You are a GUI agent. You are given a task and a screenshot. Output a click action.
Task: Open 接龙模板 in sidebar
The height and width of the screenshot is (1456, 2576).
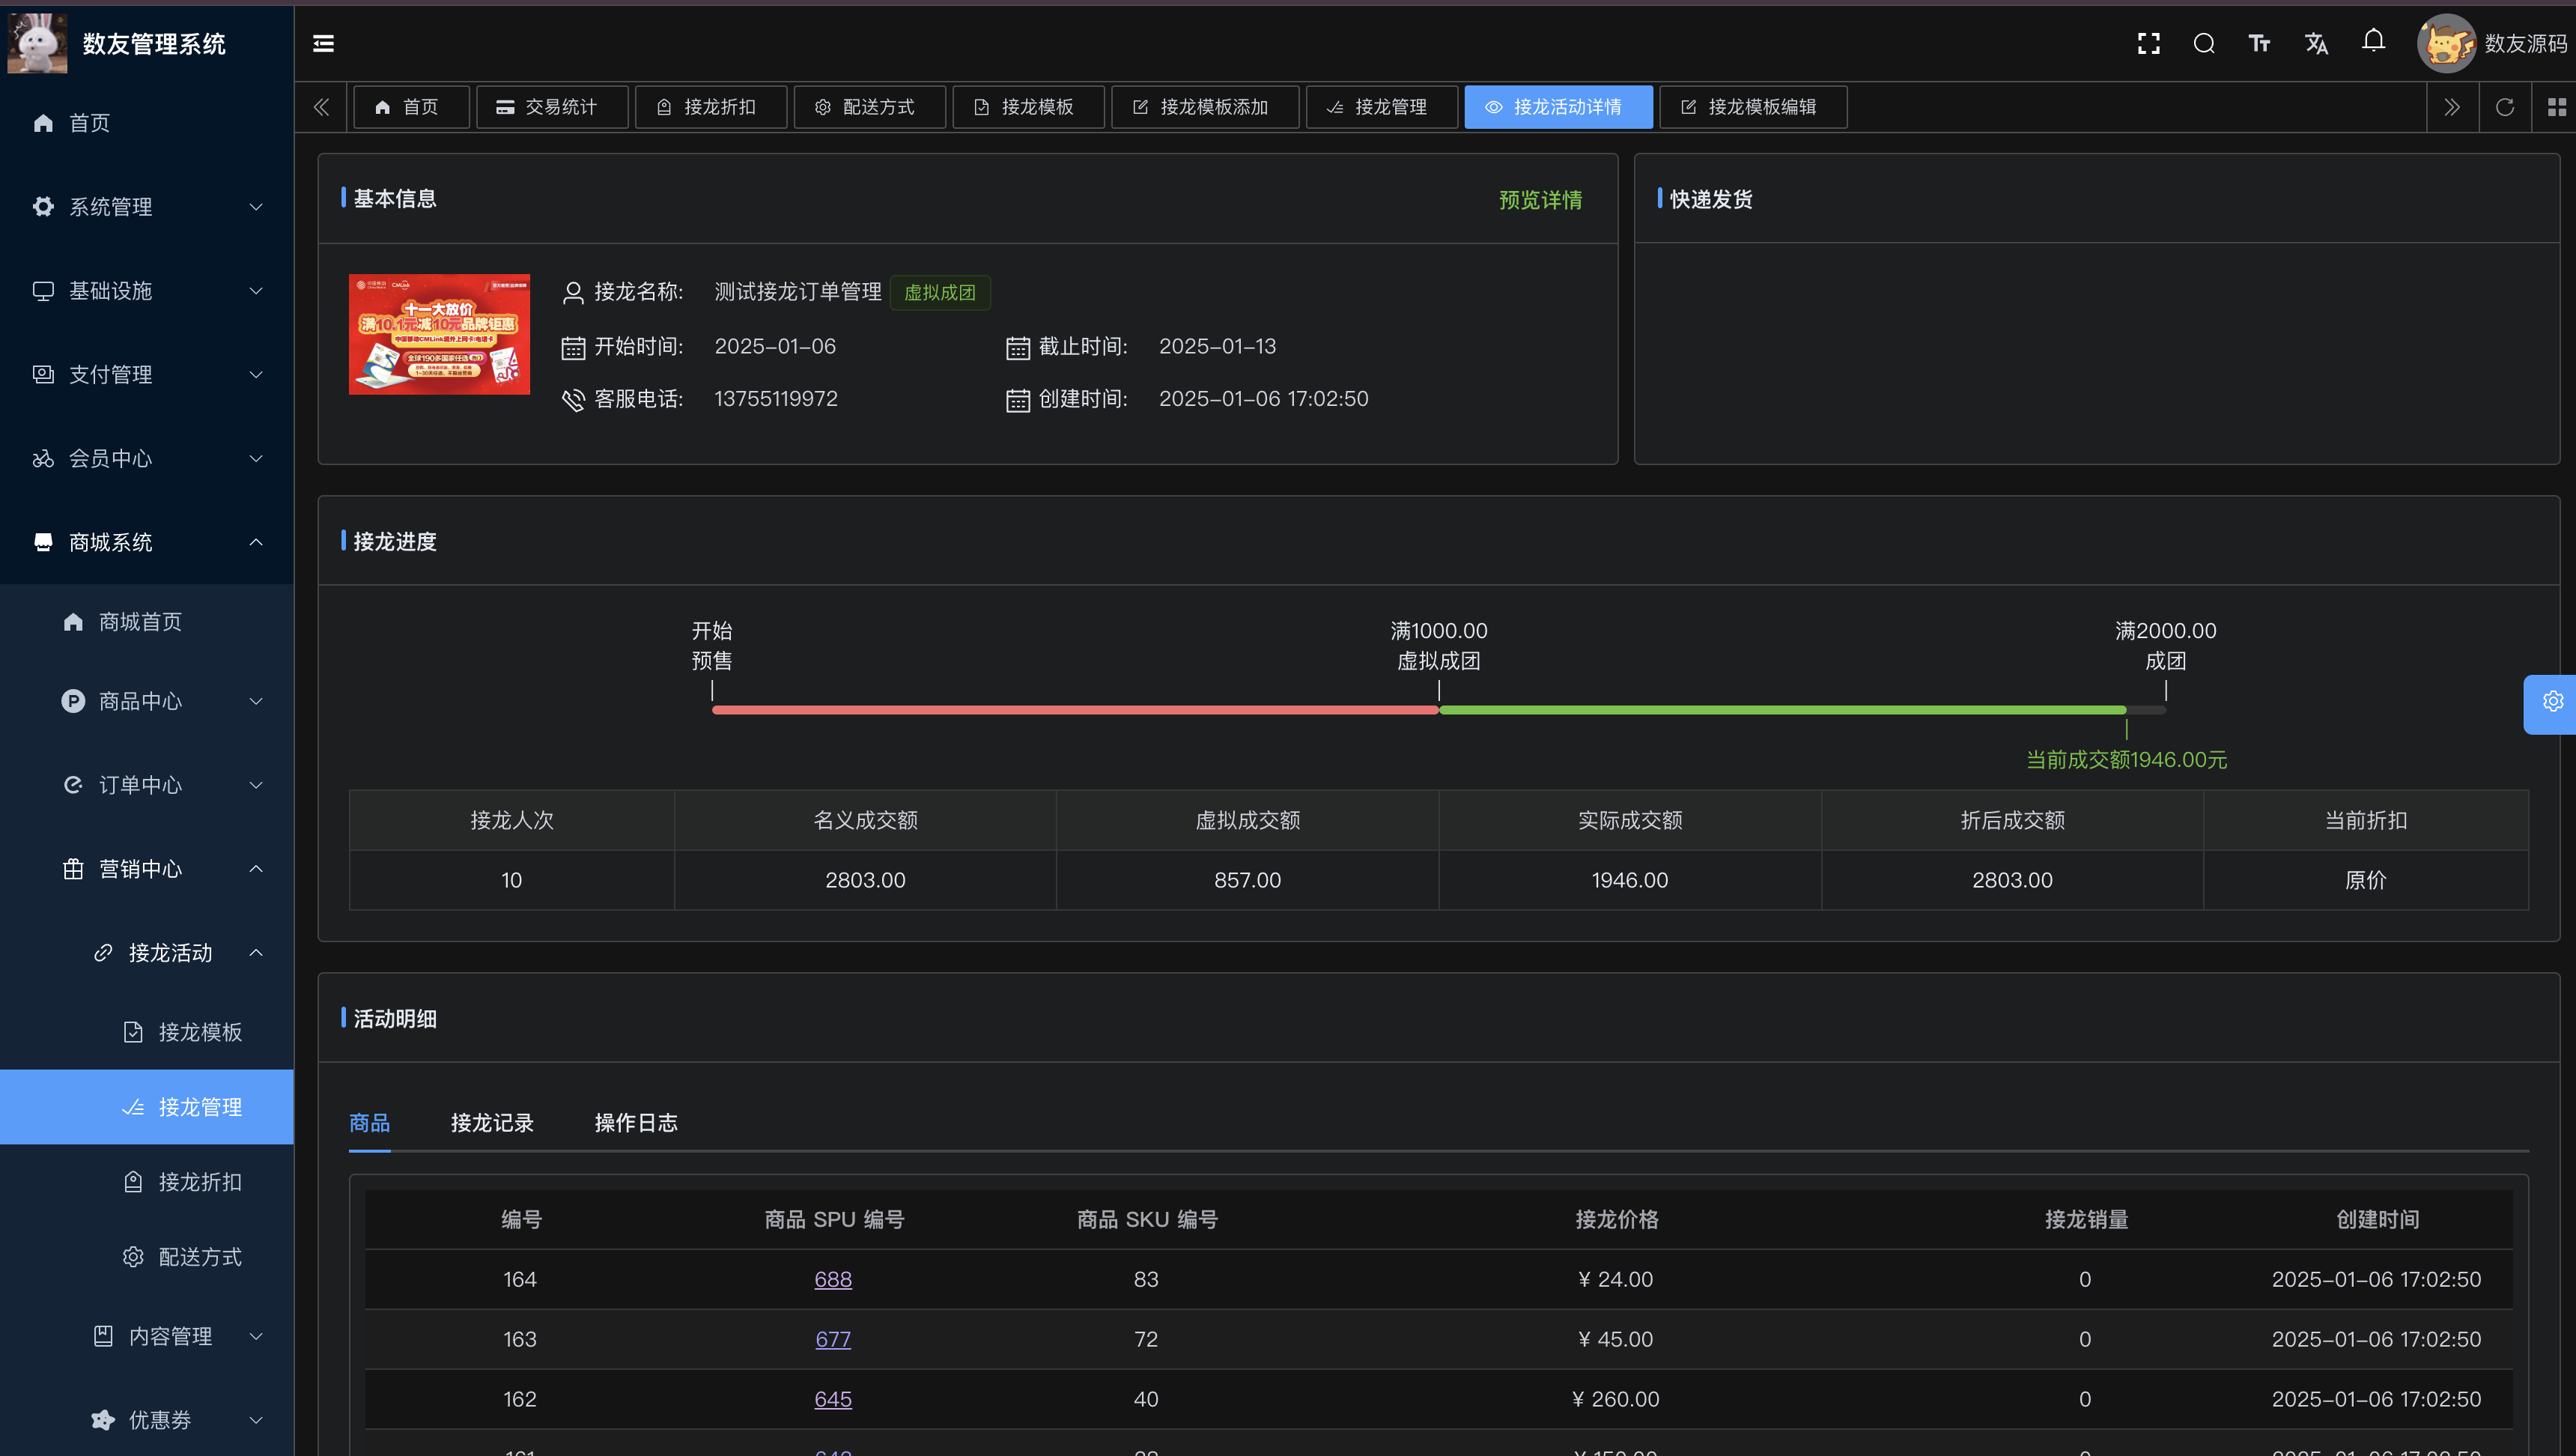pos(147,1032)
